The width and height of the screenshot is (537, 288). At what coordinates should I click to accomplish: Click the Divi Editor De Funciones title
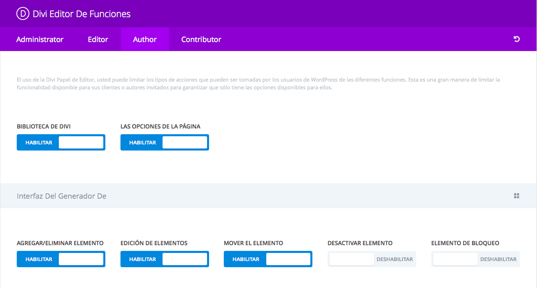click(82, 14)
